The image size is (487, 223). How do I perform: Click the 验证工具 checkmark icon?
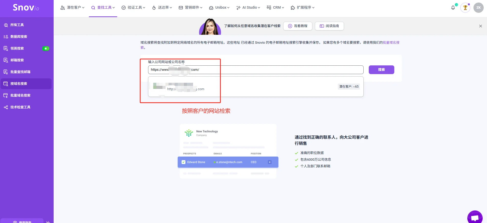pos(124,8)
